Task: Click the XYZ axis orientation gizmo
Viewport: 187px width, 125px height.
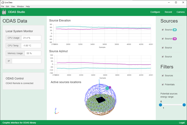Action: click(56, 111)
